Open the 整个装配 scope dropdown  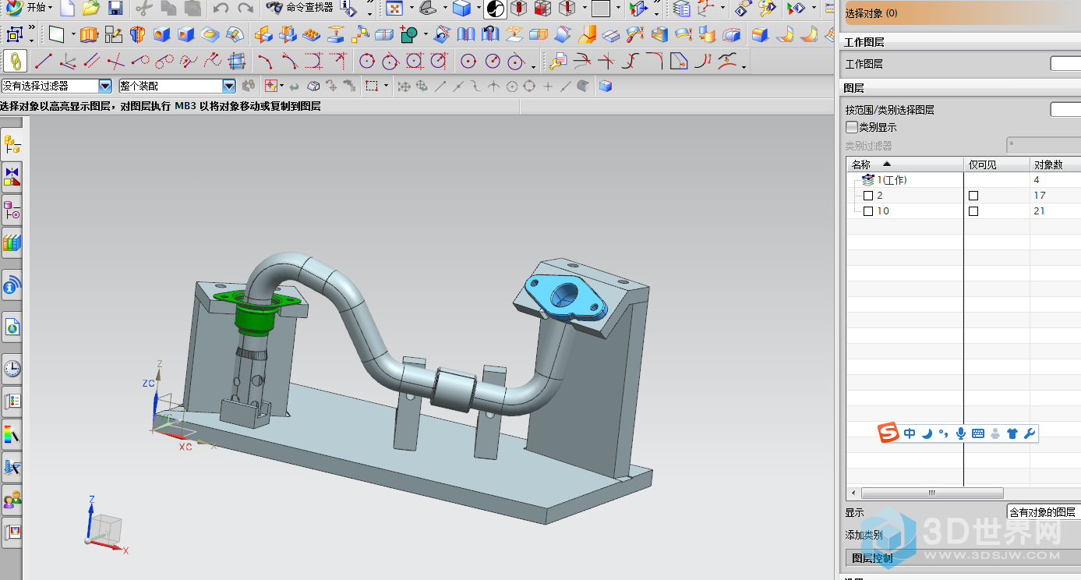pos(229,86)
